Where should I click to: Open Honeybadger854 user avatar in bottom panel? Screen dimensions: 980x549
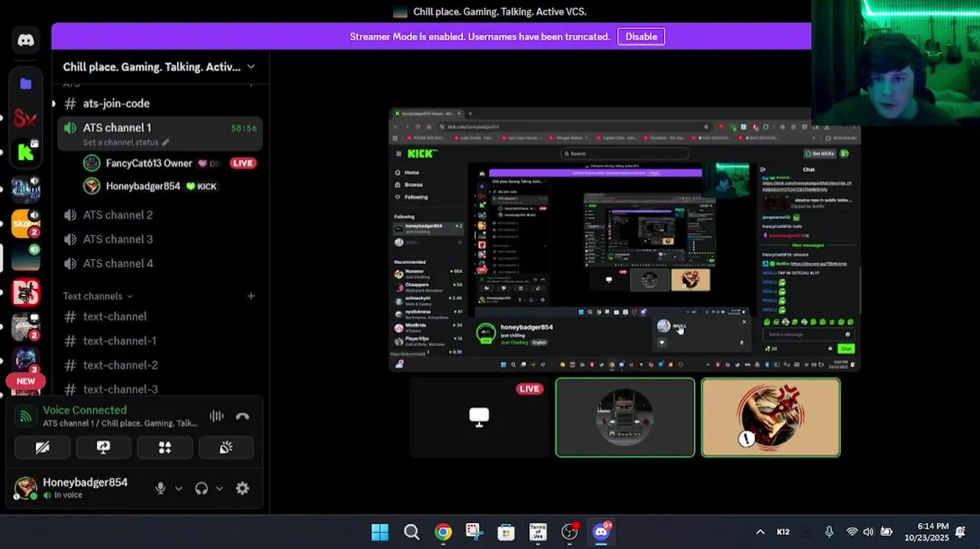click(x=25, y=489)
